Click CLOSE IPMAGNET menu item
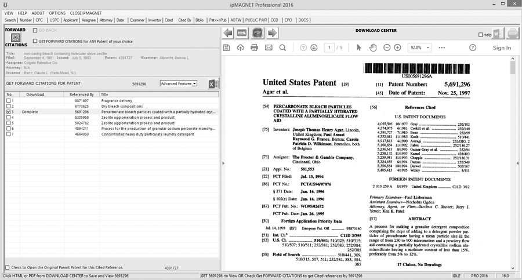522x280 pixels. (86, 13)
